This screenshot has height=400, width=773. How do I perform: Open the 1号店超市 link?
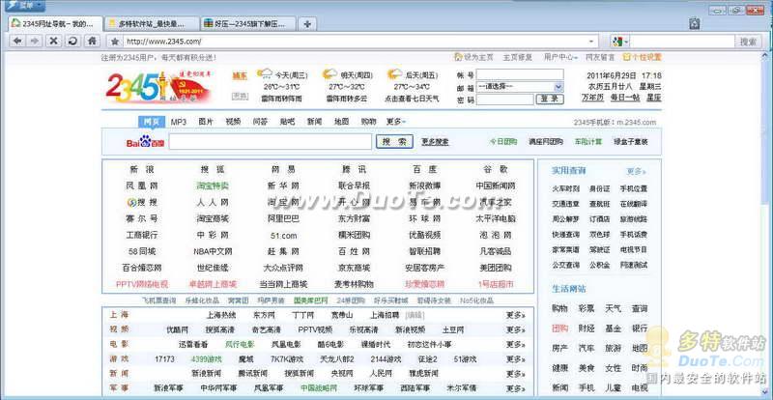(496, 284)
